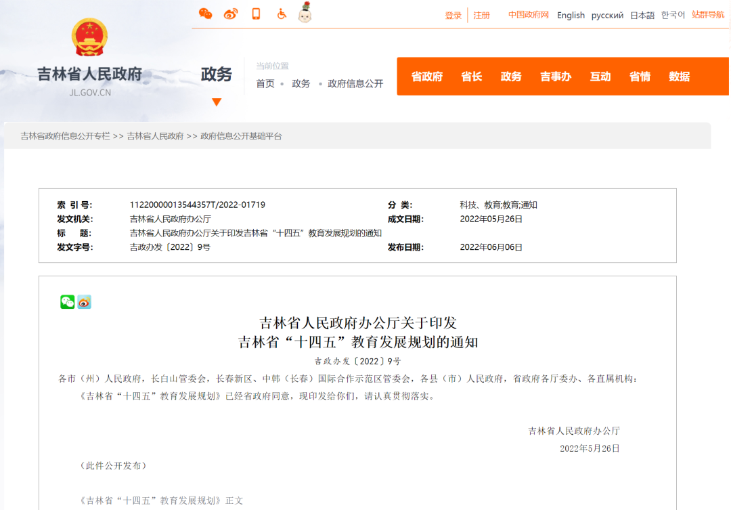Open the 省情 menu item
The height and width of the screenshot is (510, 731).
(x=640, y=77)
